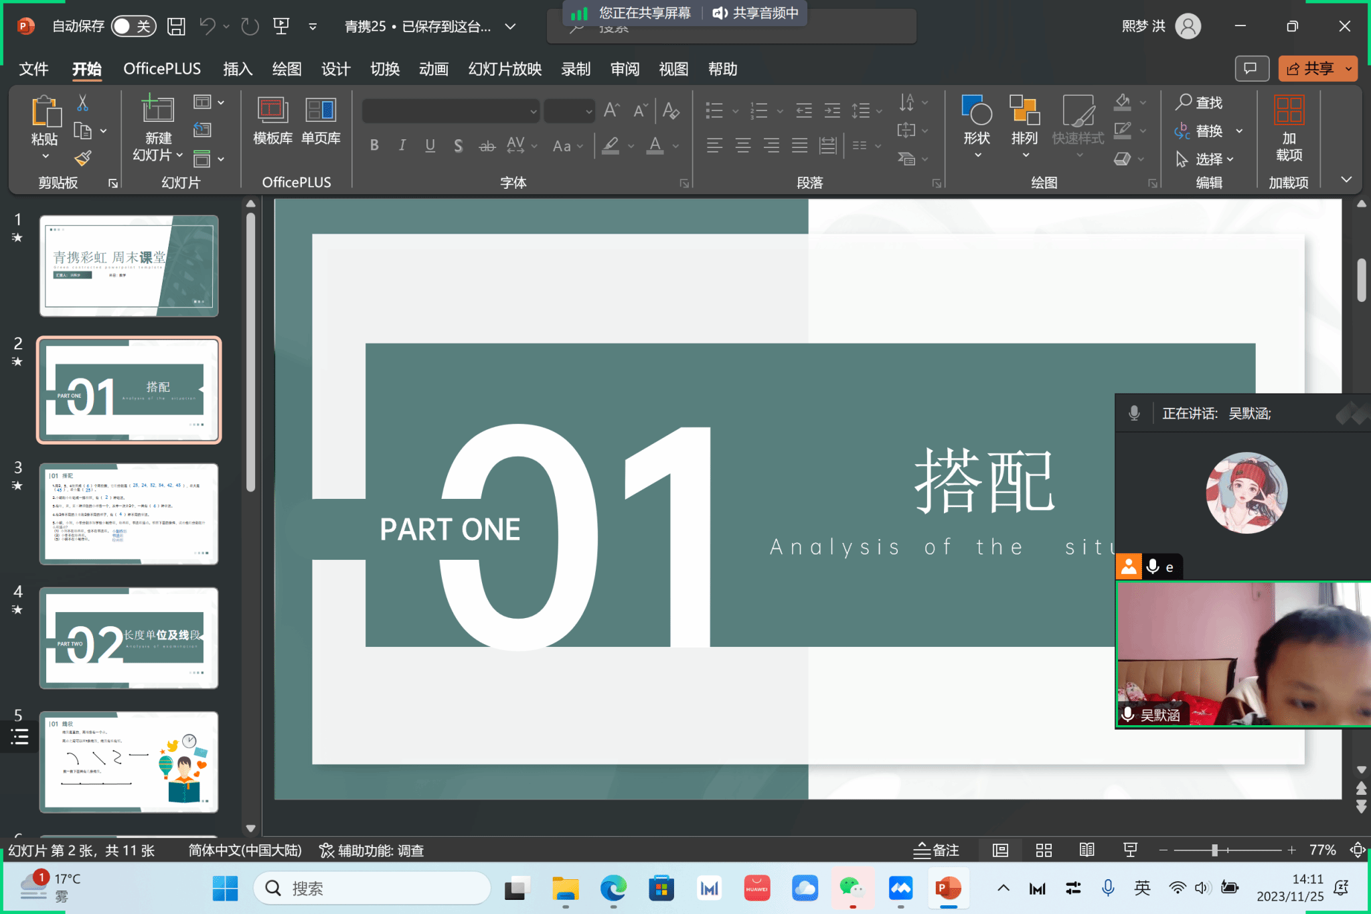This screenshot has width=1371, height=914.
Task: Open the 新建幻灯片 dropdown arrow
Action: [x=179, y=155]
